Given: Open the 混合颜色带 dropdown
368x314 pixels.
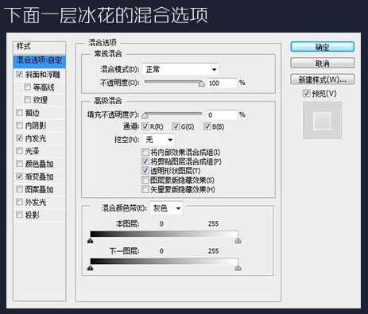Looking at the screenshot, I should pos(166,208).
